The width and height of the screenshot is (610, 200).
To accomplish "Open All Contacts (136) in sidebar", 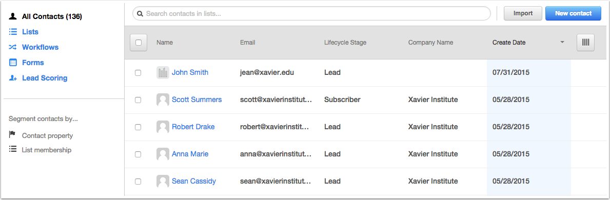I will (x=52, y=16).
